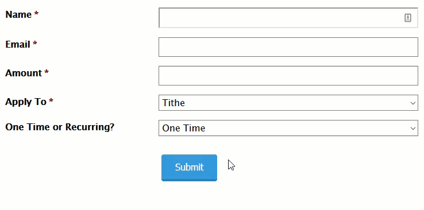
Task: Open the One Time or Recurring dropdown
Action: pyautogui.click(x=288, y=128)
